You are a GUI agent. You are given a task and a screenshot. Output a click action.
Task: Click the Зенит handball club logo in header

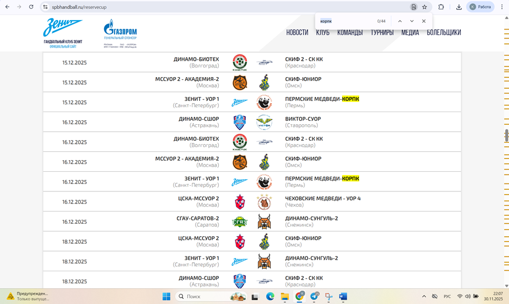(x=63, y=33)
